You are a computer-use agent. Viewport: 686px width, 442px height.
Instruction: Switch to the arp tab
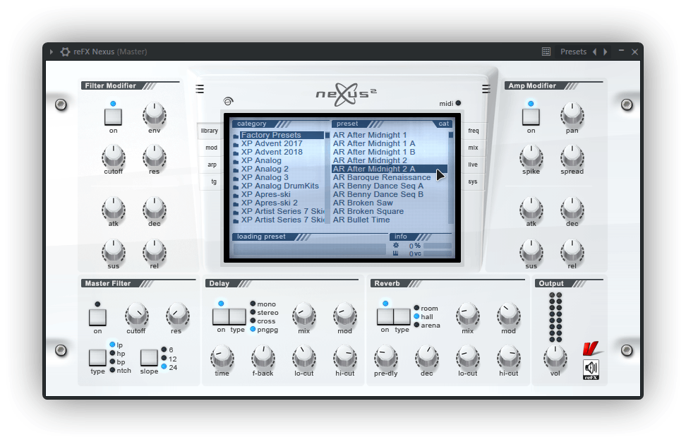[x=212, y=165]
